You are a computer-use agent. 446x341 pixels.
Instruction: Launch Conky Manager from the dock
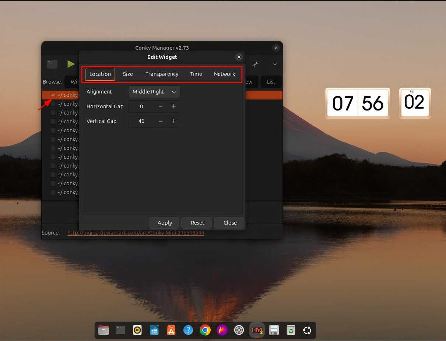[x=257, y=330]
